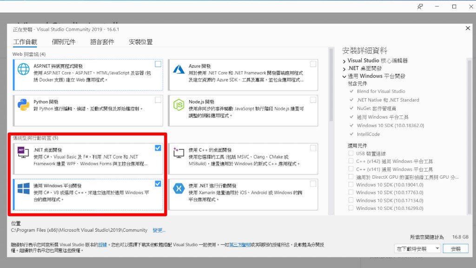Image resolution: width=476 pixels, height=268 pixels.
Task: Click the Python development logo icon
Action: [x=23, y=105]
